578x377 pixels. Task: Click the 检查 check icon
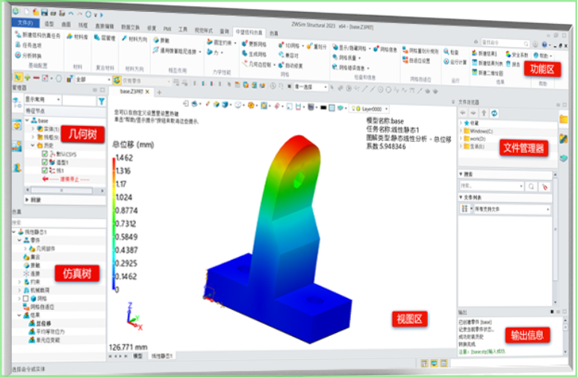pyautogui.click(x=447, y=53)
